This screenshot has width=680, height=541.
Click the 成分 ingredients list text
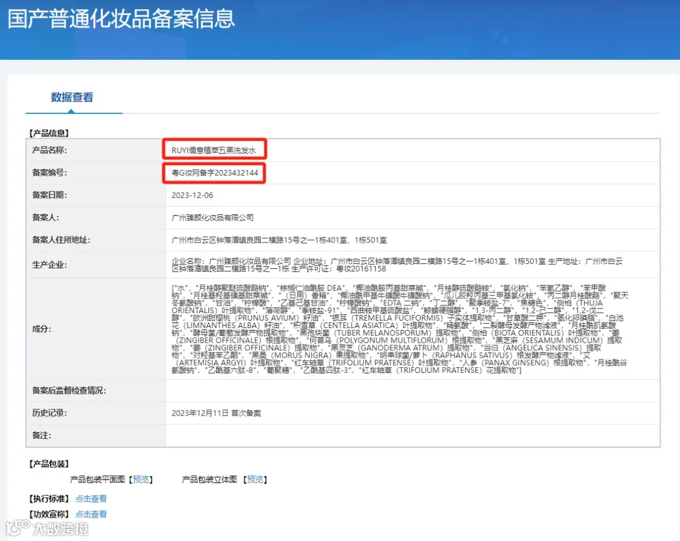[400, 329]
